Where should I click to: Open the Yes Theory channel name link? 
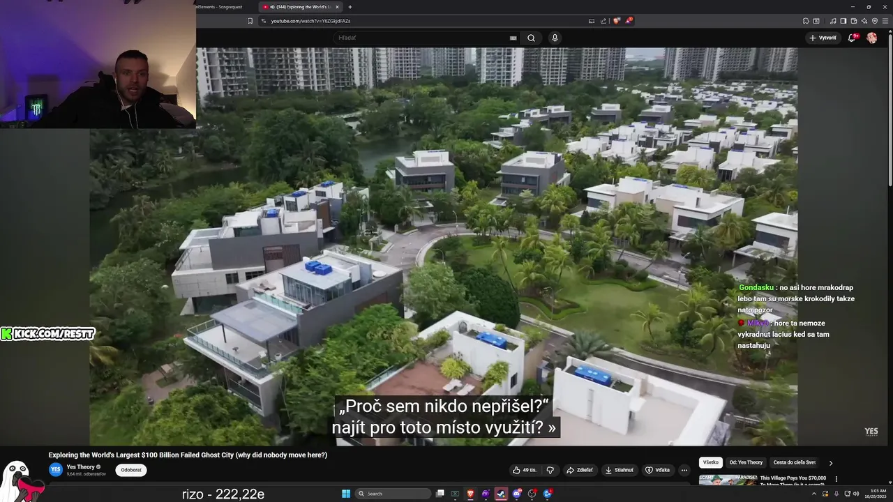coord(80,467)
